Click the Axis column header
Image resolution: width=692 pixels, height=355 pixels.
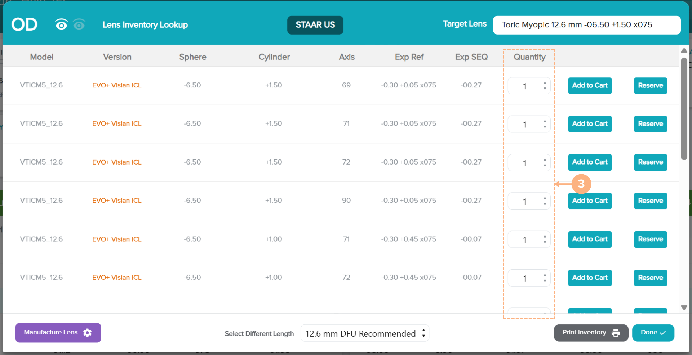point(346,57)
